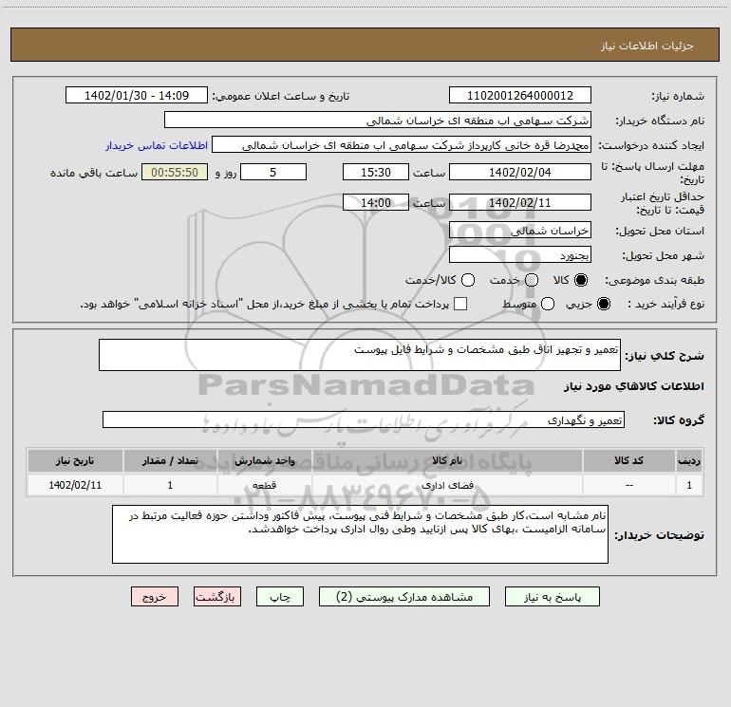731x707 pixels.
Task: Click the چاپ print button
Action: [x=280, y=597]
